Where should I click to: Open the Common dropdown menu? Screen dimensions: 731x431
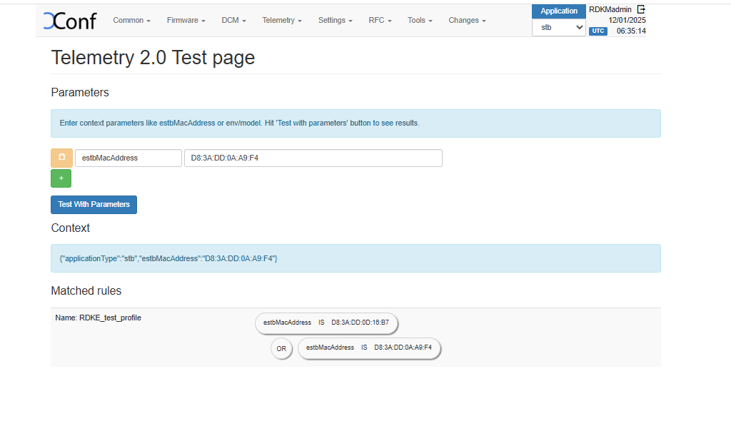click(131, 21)
